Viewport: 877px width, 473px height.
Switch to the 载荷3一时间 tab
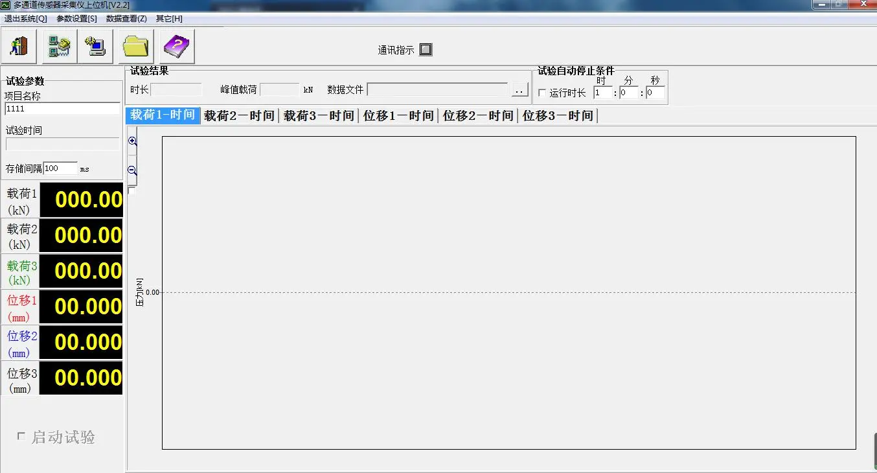319,115
